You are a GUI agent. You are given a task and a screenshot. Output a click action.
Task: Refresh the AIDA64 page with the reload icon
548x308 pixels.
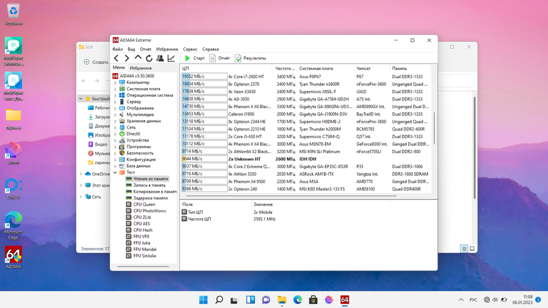(x=149, y=58)
